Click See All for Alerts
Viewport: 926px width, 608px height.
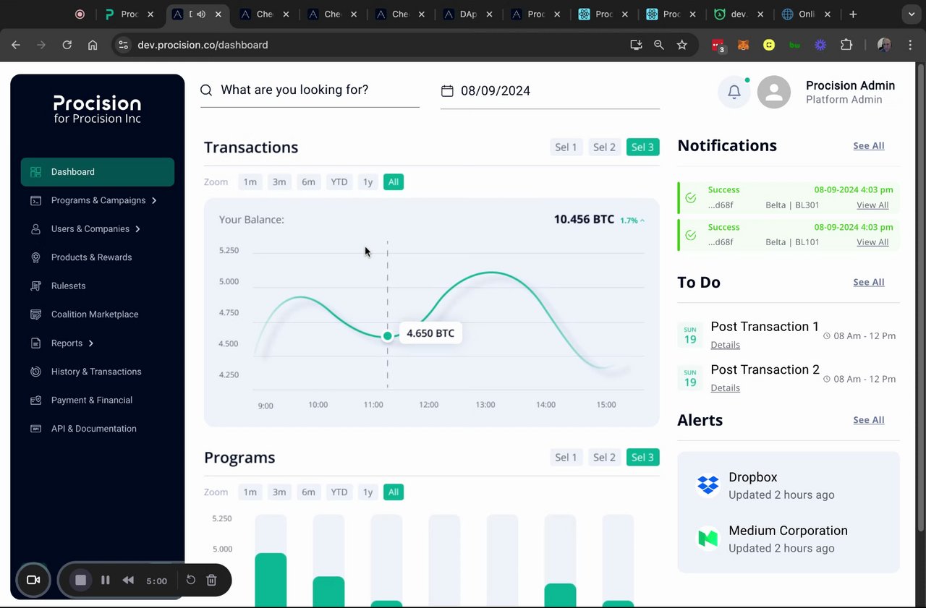pyautogui.click(x=869, y=420)
